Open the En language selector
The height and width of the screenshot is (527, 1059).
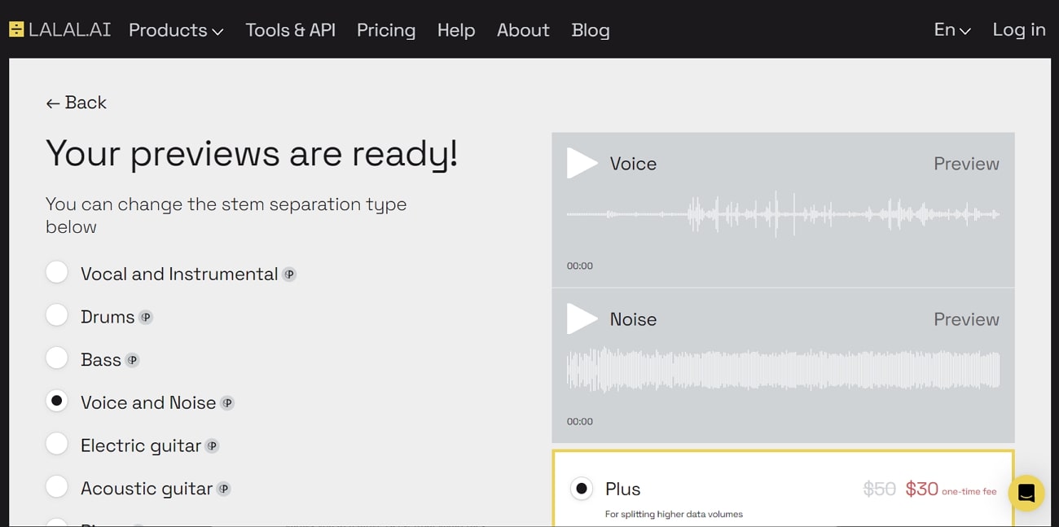951,30
